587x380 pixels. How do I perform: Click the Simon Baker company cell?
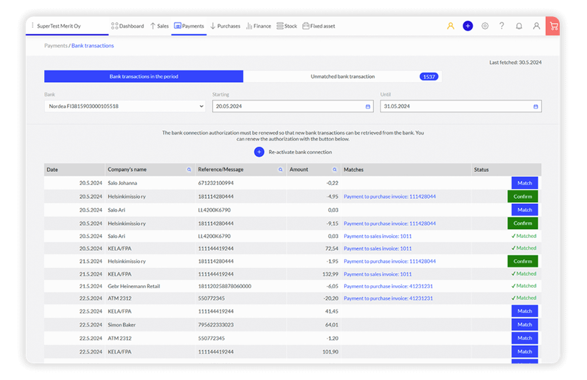(x=122, y=325)
